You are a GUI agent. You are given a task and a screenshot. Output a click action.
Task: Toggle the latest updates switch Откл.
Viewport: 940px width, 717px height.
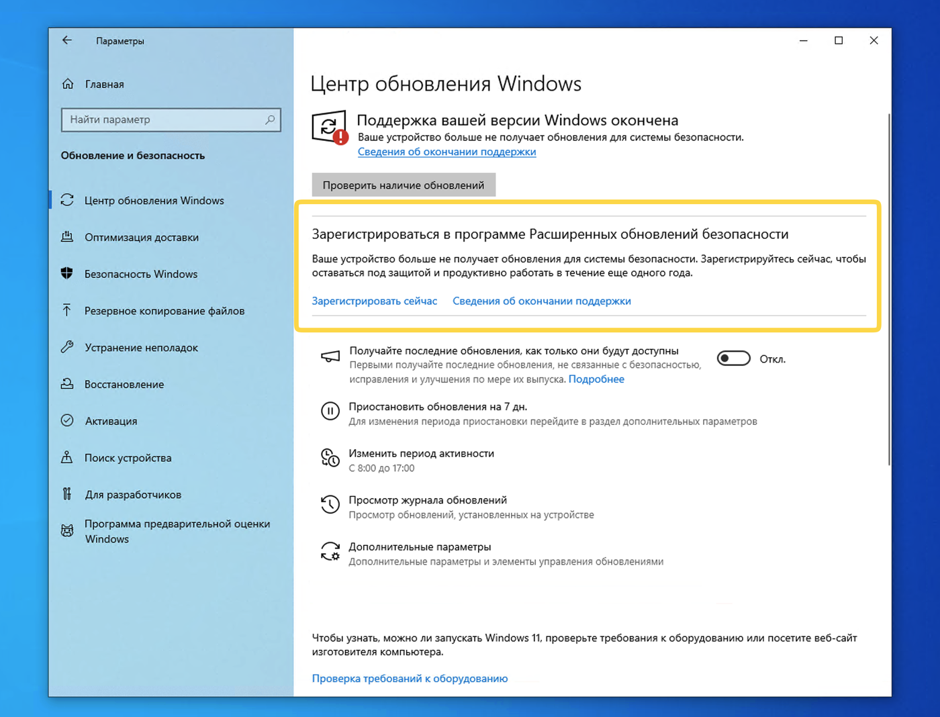tap(733, 358)
